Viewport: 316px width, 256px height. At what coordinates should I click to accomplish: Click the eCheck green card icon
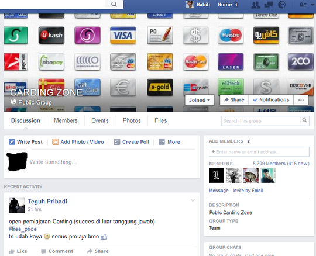[x=231, y=87]
